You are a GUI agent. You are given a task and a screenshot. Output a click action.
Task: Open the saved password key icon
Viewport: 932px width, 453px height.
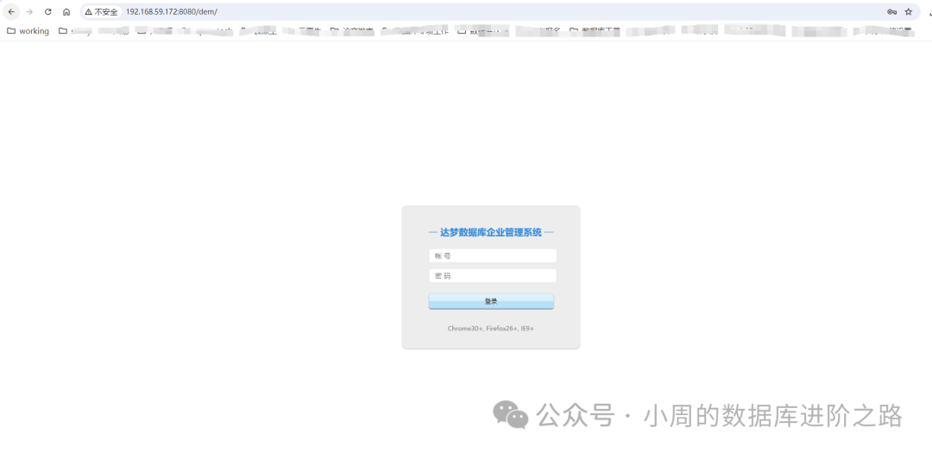click(x=891, y=12)
